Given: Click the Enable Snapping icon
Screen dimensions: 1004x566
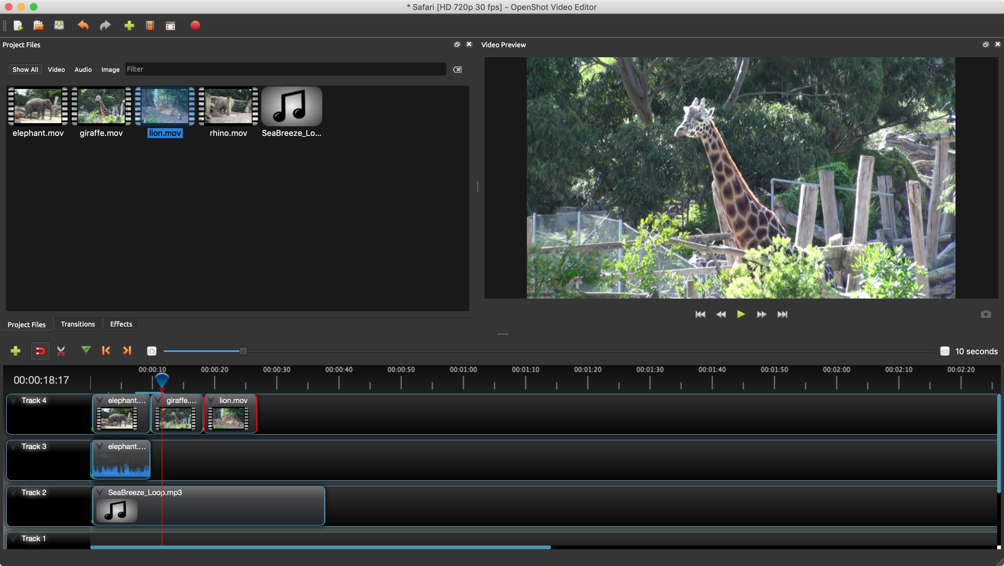Looking at the screenshot, I should click(x=39, y=351).
